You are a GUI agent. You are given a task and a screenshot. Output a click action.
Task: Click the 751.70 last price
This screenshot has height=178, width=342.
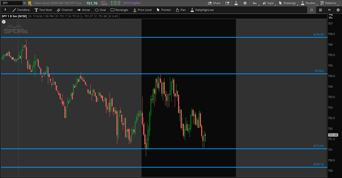coord(92,3)
